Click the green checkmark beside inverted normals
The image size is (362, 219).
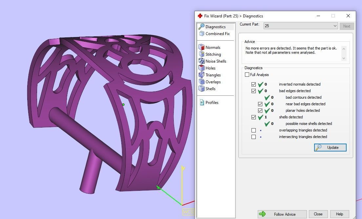260,85
